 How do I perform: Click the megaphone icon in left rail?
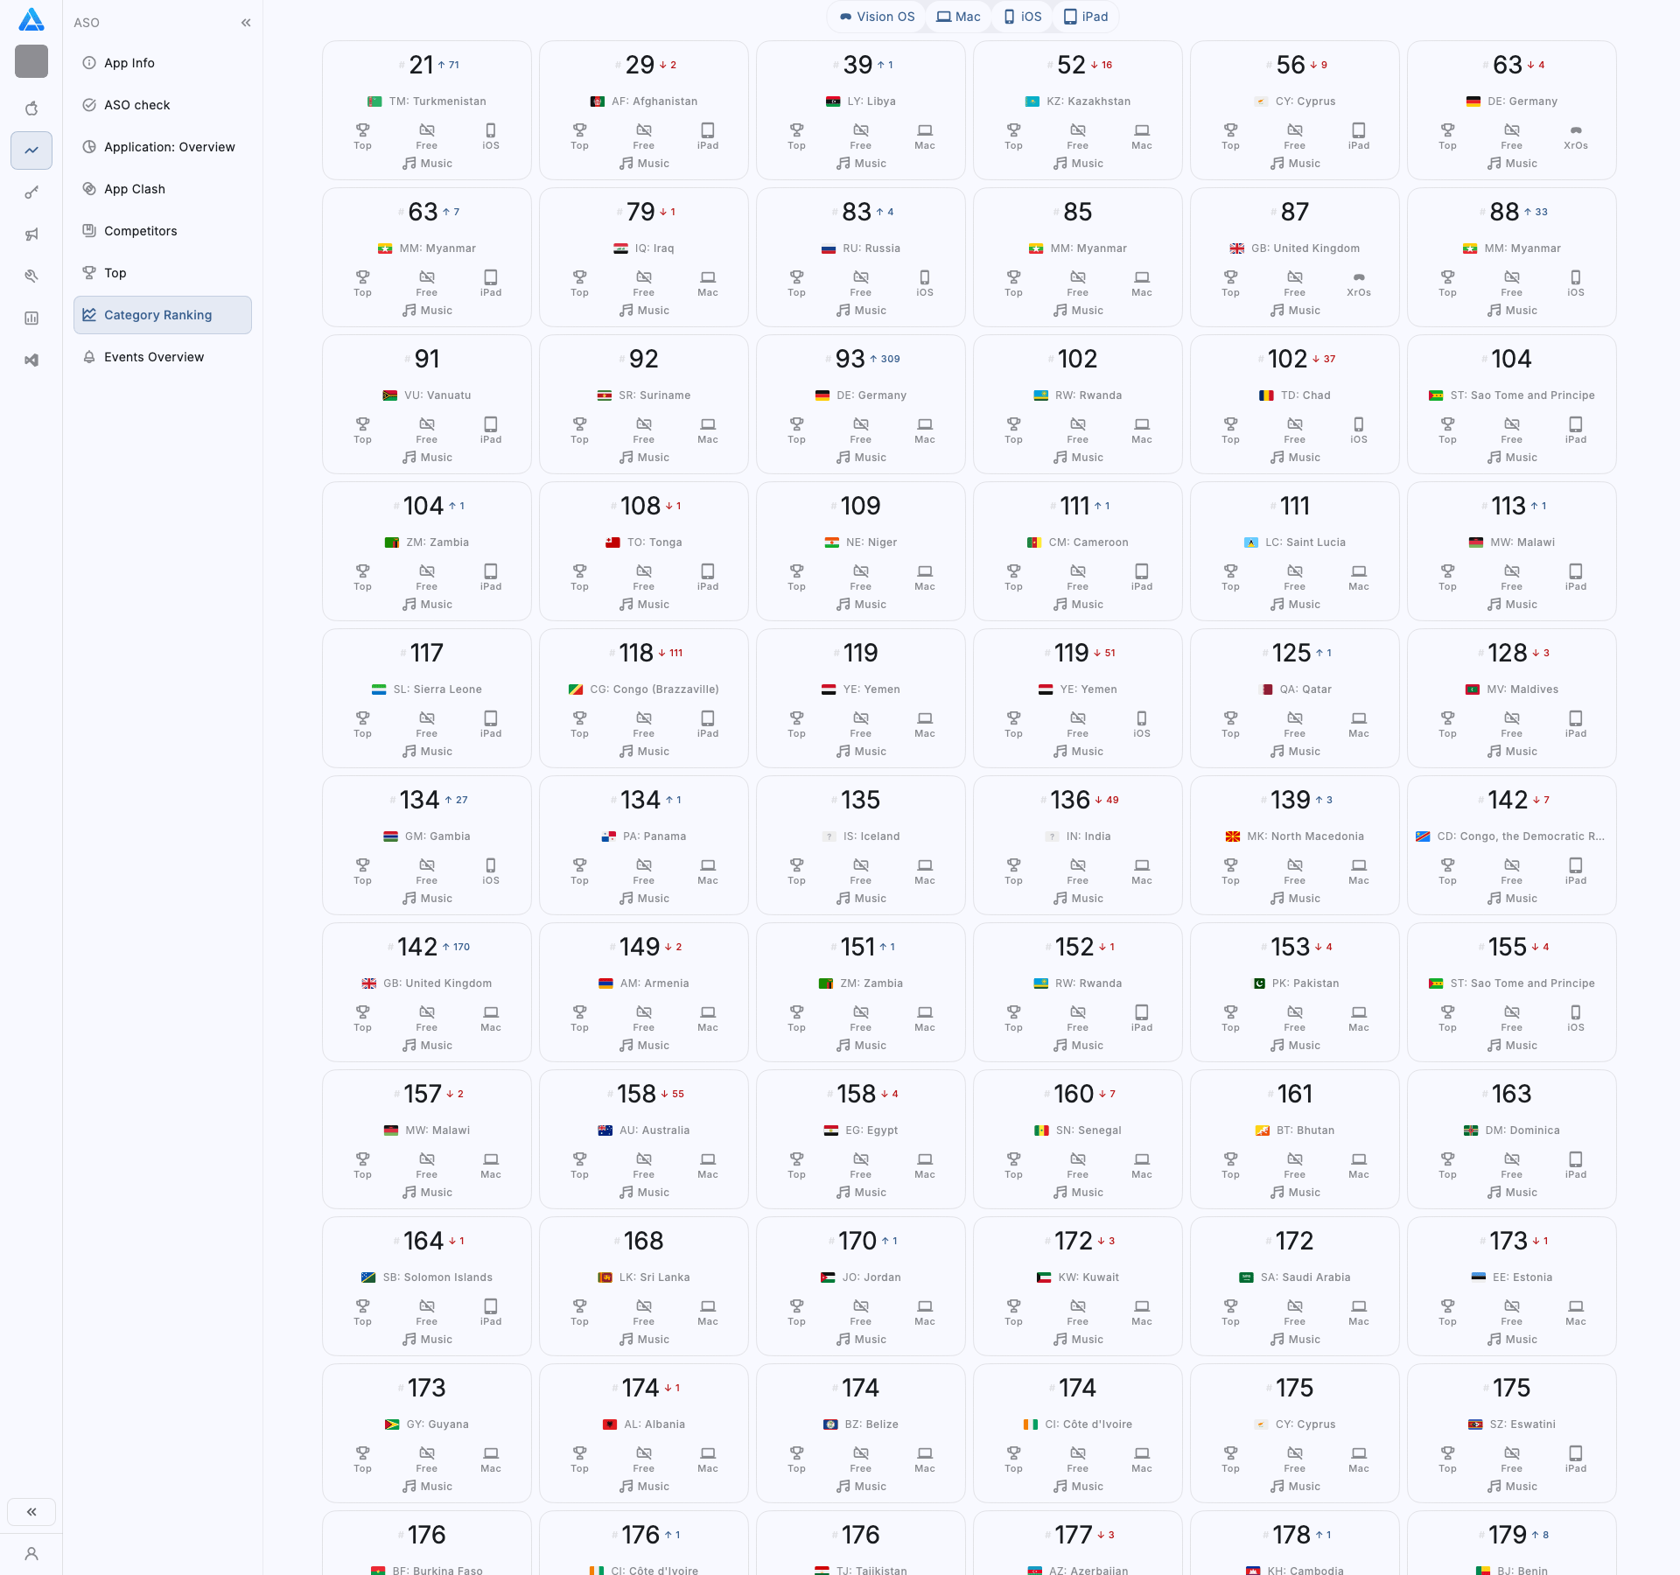click(31, 234)
